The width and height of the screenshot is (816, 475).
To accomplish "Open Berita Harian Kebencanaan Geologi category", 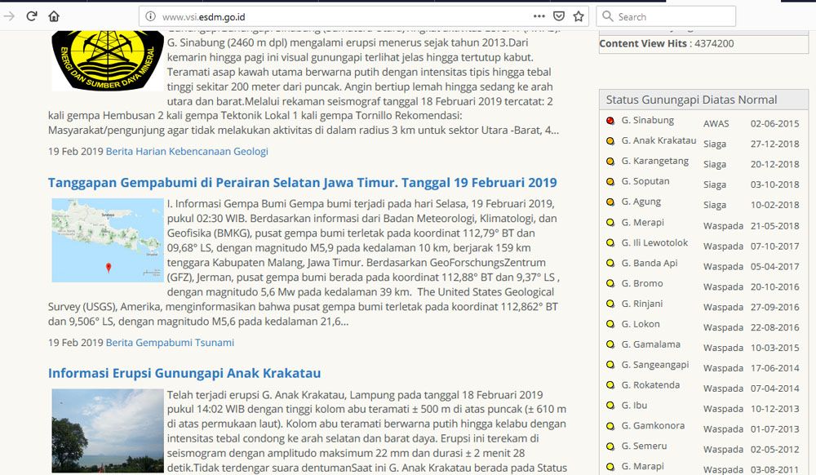I will pos(187,151).
